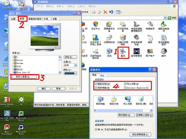This screenshot has width=186, height=139.
Task: Click 自定义桌面 customize desktop button
Action: pos(25,77)
